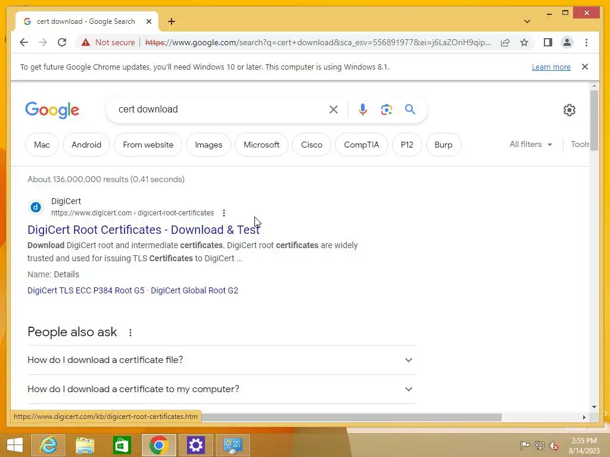Start voice search with microphone icon

pyautogui.click(x=363, y=109)
